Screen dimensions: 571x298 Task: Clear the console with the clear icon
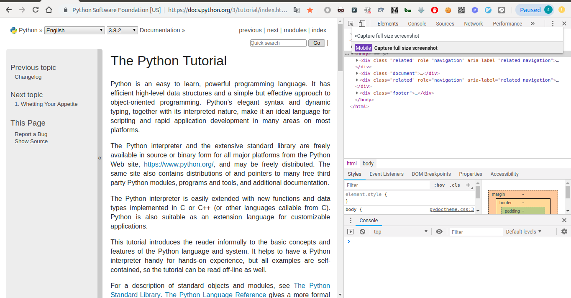click(361, 231)
